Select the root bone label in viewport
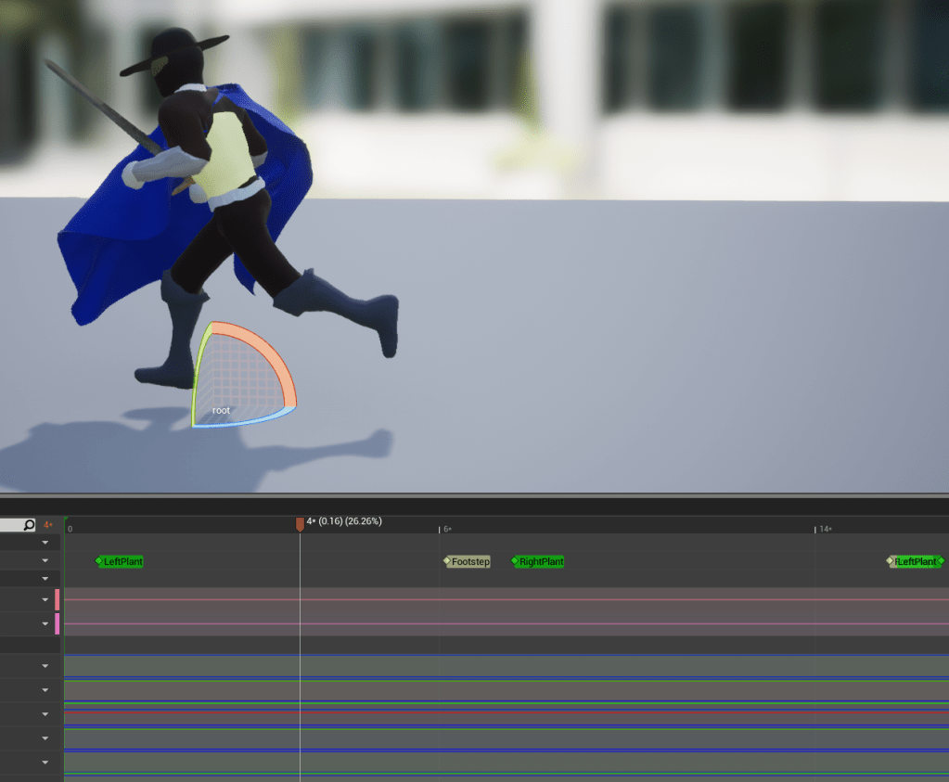Viewport: 949px width, 782px height. [x=221, y=410]
